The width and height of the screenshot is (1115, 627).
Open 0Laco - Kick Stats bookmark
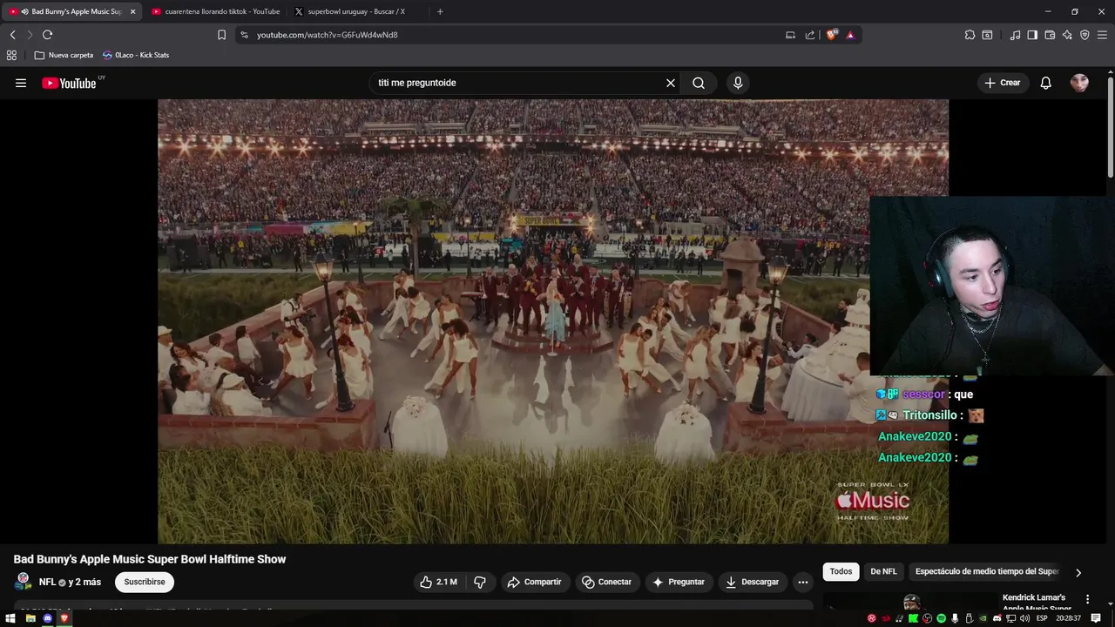pyautogui.click(x=136, y=55)
